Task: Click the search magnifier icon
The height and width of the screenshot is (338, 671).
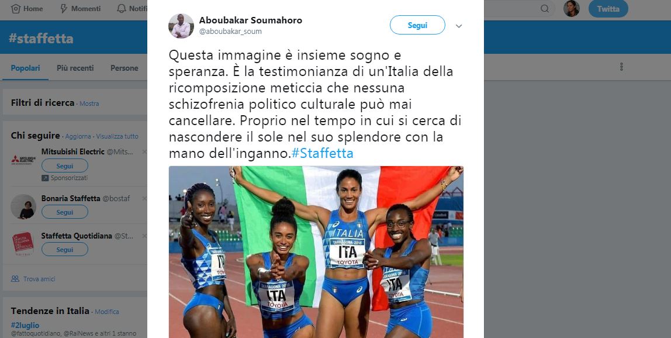Action: (x=544, y=9)
